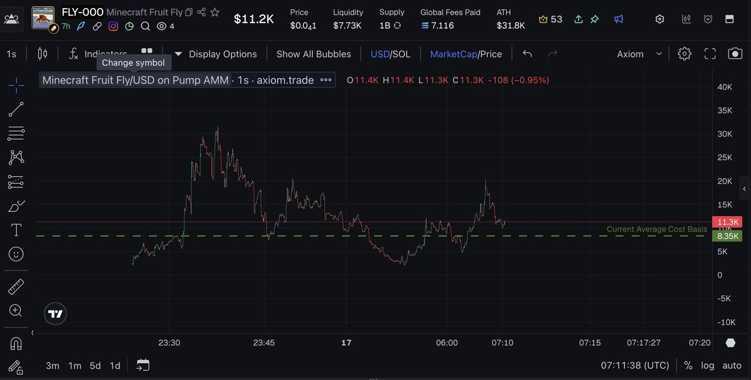The height and width of the screenshot is (380, 751).
Task: Open the top bar settings gear
Action: click(660, 19)
